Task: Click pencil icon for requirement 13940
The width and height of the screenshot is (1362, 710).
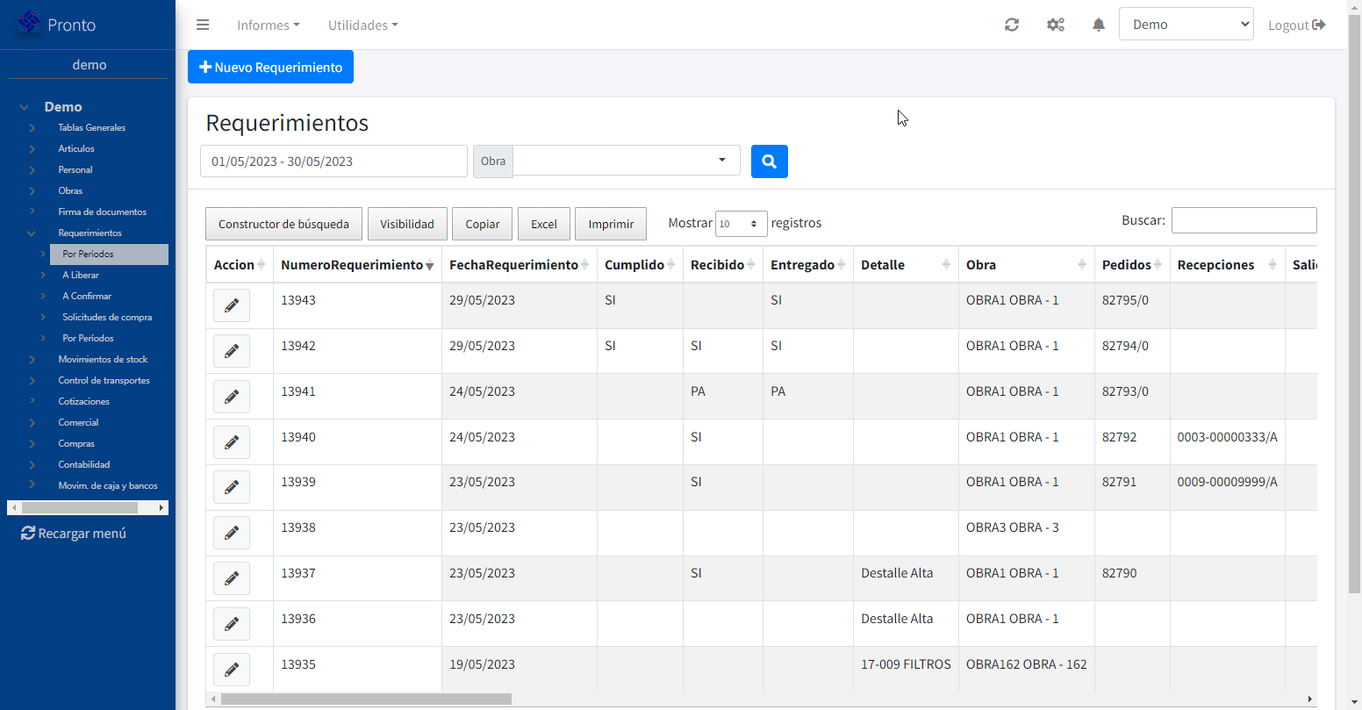Action: click(232, 442)
